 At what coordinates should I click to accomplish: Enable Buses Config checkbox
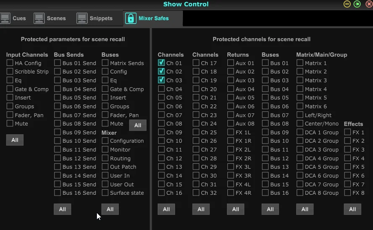105,71
